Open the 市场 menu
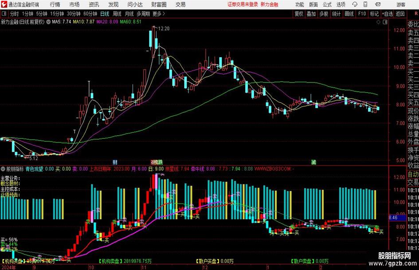Viewport: 419px width, 270px height. point(74,4)
